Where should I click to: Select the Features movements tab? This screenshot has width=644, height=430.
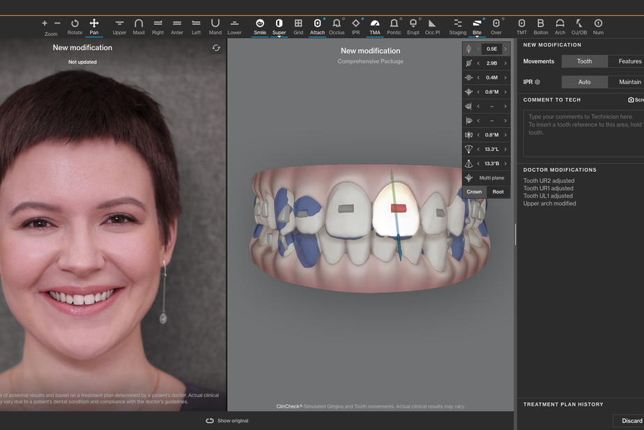point(629,61)
